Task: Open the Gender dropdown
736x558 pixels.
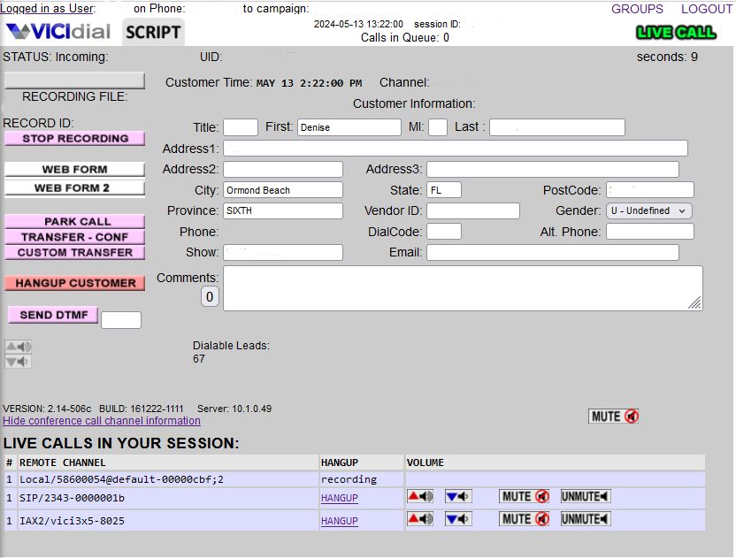Action: pyautogui.click(x=648, y=210)
